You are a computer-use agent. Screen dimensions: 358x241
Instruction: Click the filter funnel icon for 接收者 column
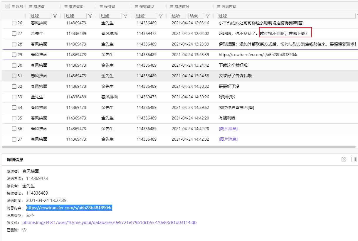[125, 16]
